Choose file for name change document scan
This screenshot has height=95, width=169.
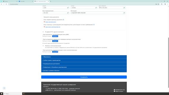point(55,36)
